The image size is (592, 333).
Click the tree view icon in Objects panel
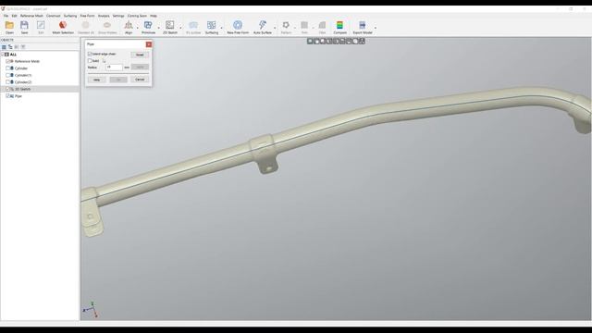[x=10, y=47]
